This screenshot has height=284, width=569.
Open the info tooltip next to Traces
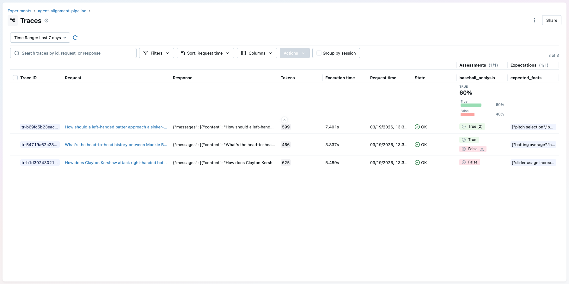coord(46,21)
